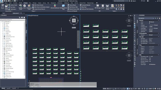Collapse the Plot style properties section
This screenshot has height=90, width=161.
coord(159,37)
